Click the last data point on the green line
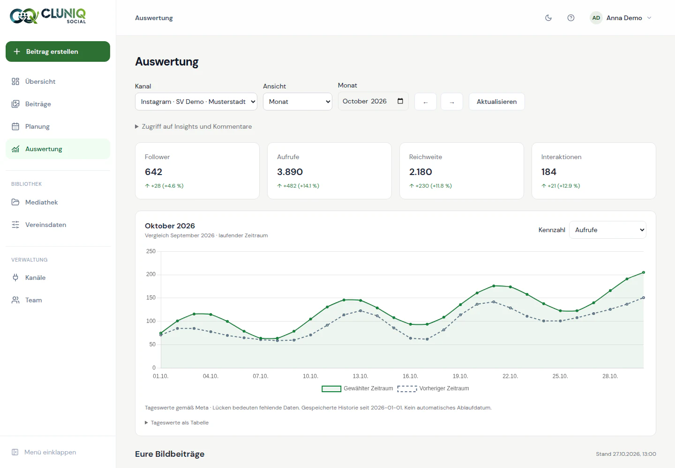Viewport: 675px width, 468px height. [644, 272]
